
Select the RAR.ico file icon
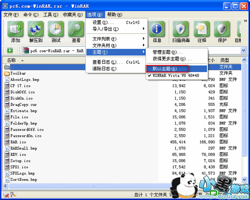point(7,142)
